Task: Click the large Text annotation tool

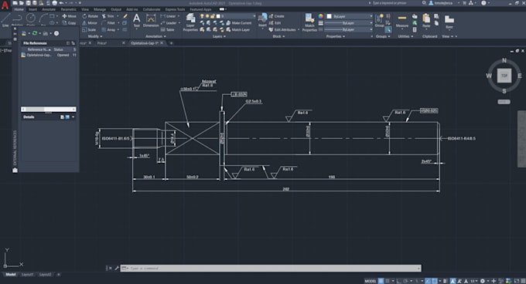Action: (137, 20)
